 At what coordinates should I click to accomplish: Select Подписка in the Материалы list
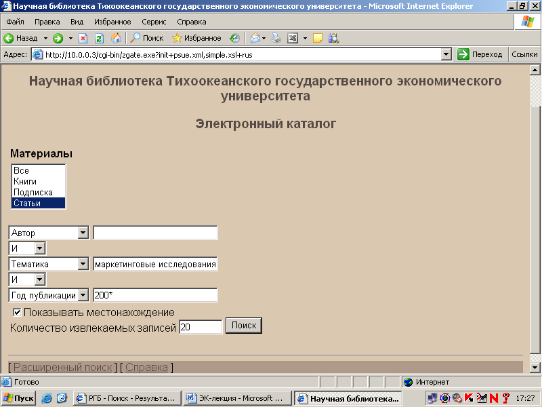click(38, 192)
